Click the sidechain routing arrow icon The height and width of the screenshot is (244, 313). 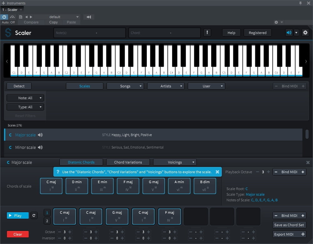coord(89,17)
